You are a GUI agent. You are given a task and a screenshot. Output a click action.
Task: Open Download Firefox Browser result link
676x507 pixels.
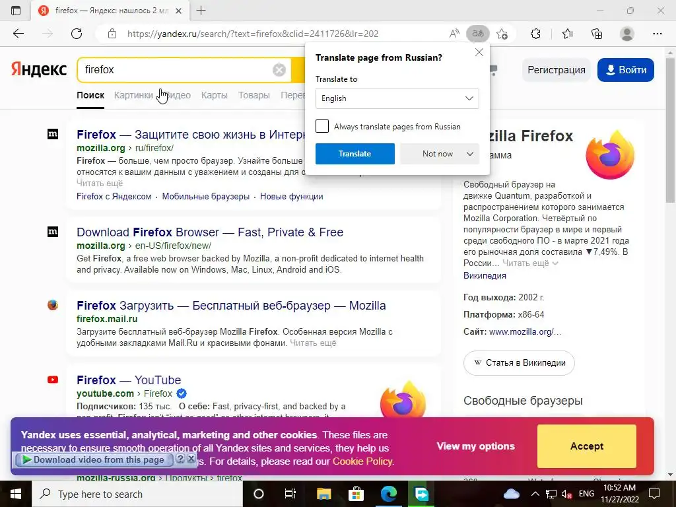(210, 232)
